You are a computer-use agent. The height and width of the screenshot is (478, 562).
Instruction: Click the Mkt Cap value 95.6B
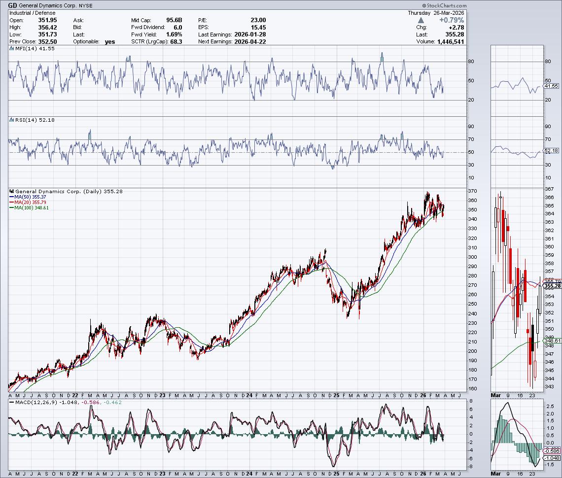point(174,20)
